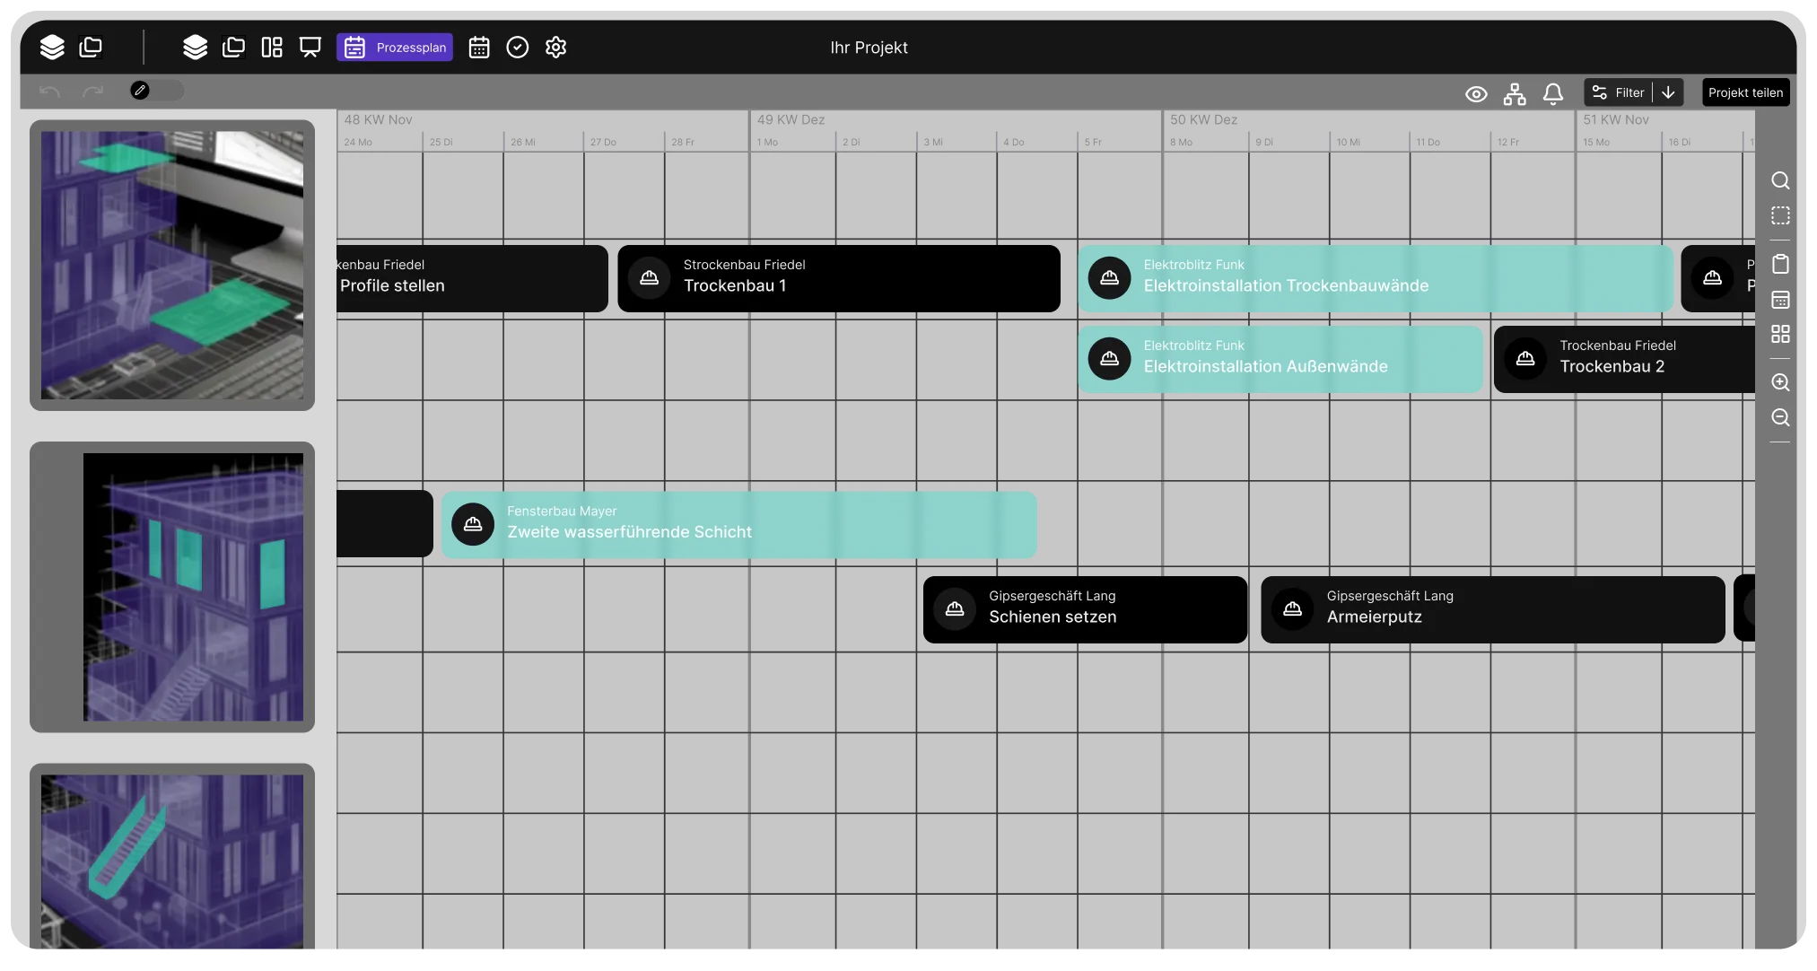Open the clipboard icon in right sidebar
Image resolution: width=1817 pixels, height=971 pixels.
pos(1780,264)
